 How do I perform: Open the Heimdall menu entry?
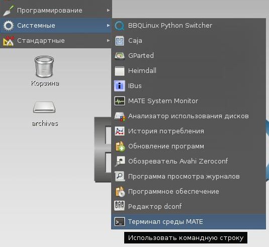point(189,71)
